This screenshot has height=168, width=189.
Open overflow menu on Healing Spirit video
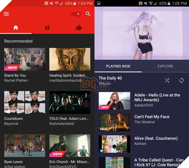click(x=86, y=52)
